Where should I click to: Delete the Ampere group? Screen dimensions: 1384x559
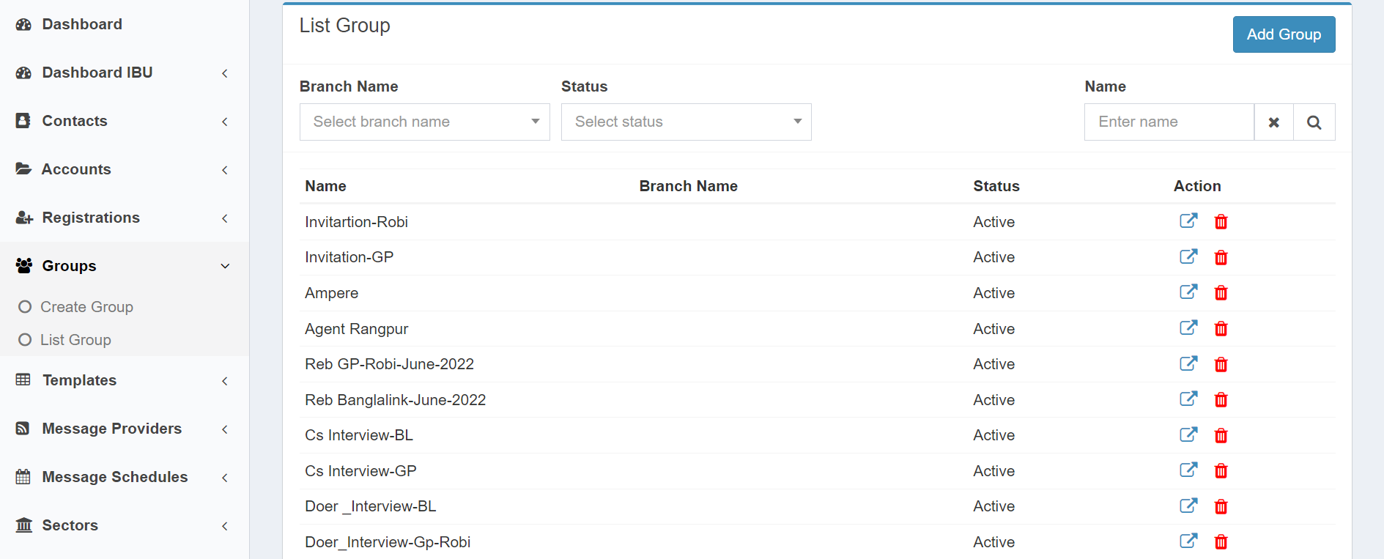tap(1221, 293)
